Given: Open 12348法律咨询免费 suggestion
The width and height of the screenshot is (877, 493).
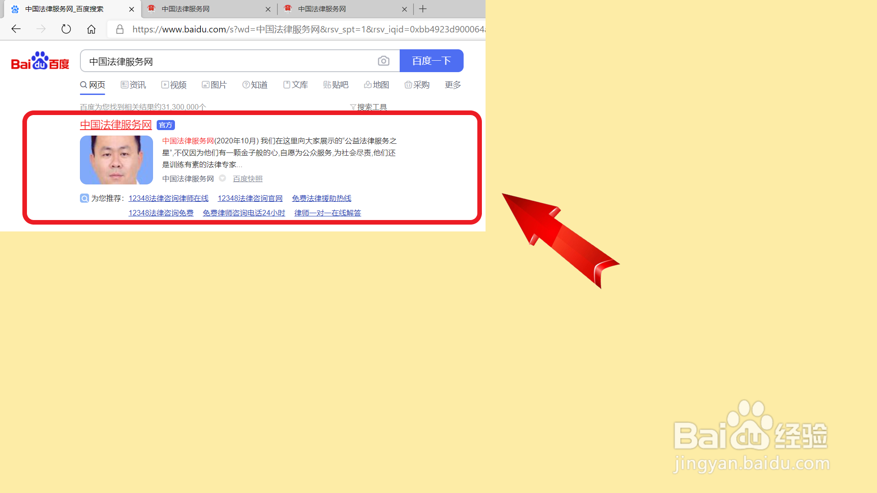Looking at the screenshot, I should tap(161, 213).
